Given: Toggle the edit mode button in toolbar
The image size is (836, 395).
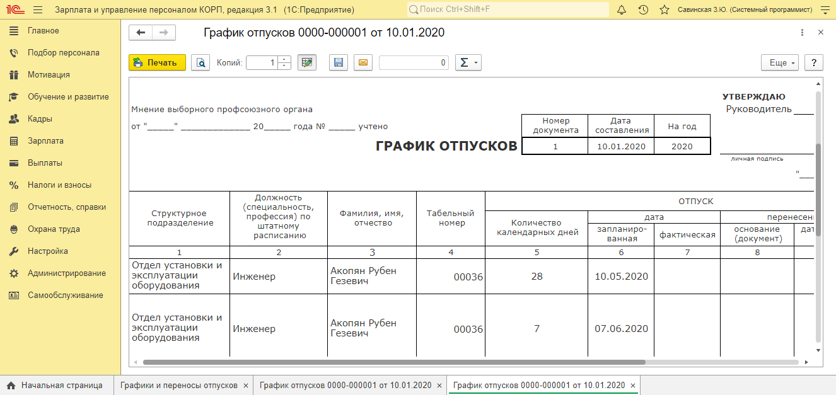Looking at the screenshot, I should (x=307, y=62).
